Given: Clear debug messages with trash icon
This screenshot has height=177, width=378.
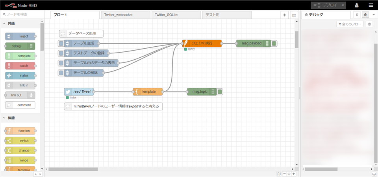Looking at the screenshot, I should [x=369, y=24].
